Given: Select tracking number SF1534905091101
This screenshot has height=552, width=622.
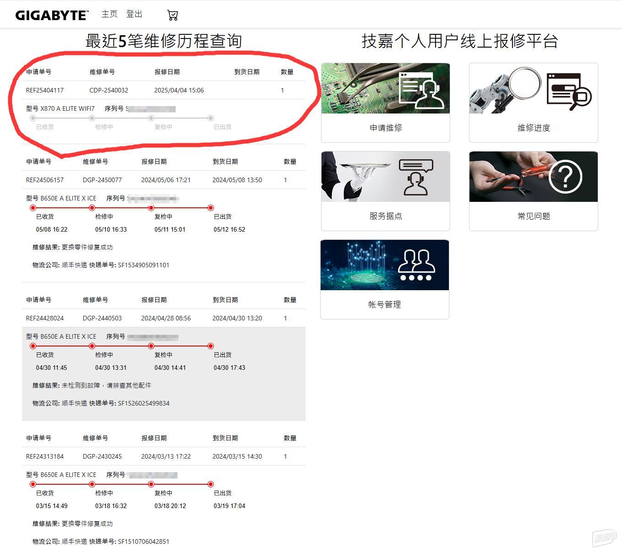Looking at the screenshot, I should (x=143, y=265).
